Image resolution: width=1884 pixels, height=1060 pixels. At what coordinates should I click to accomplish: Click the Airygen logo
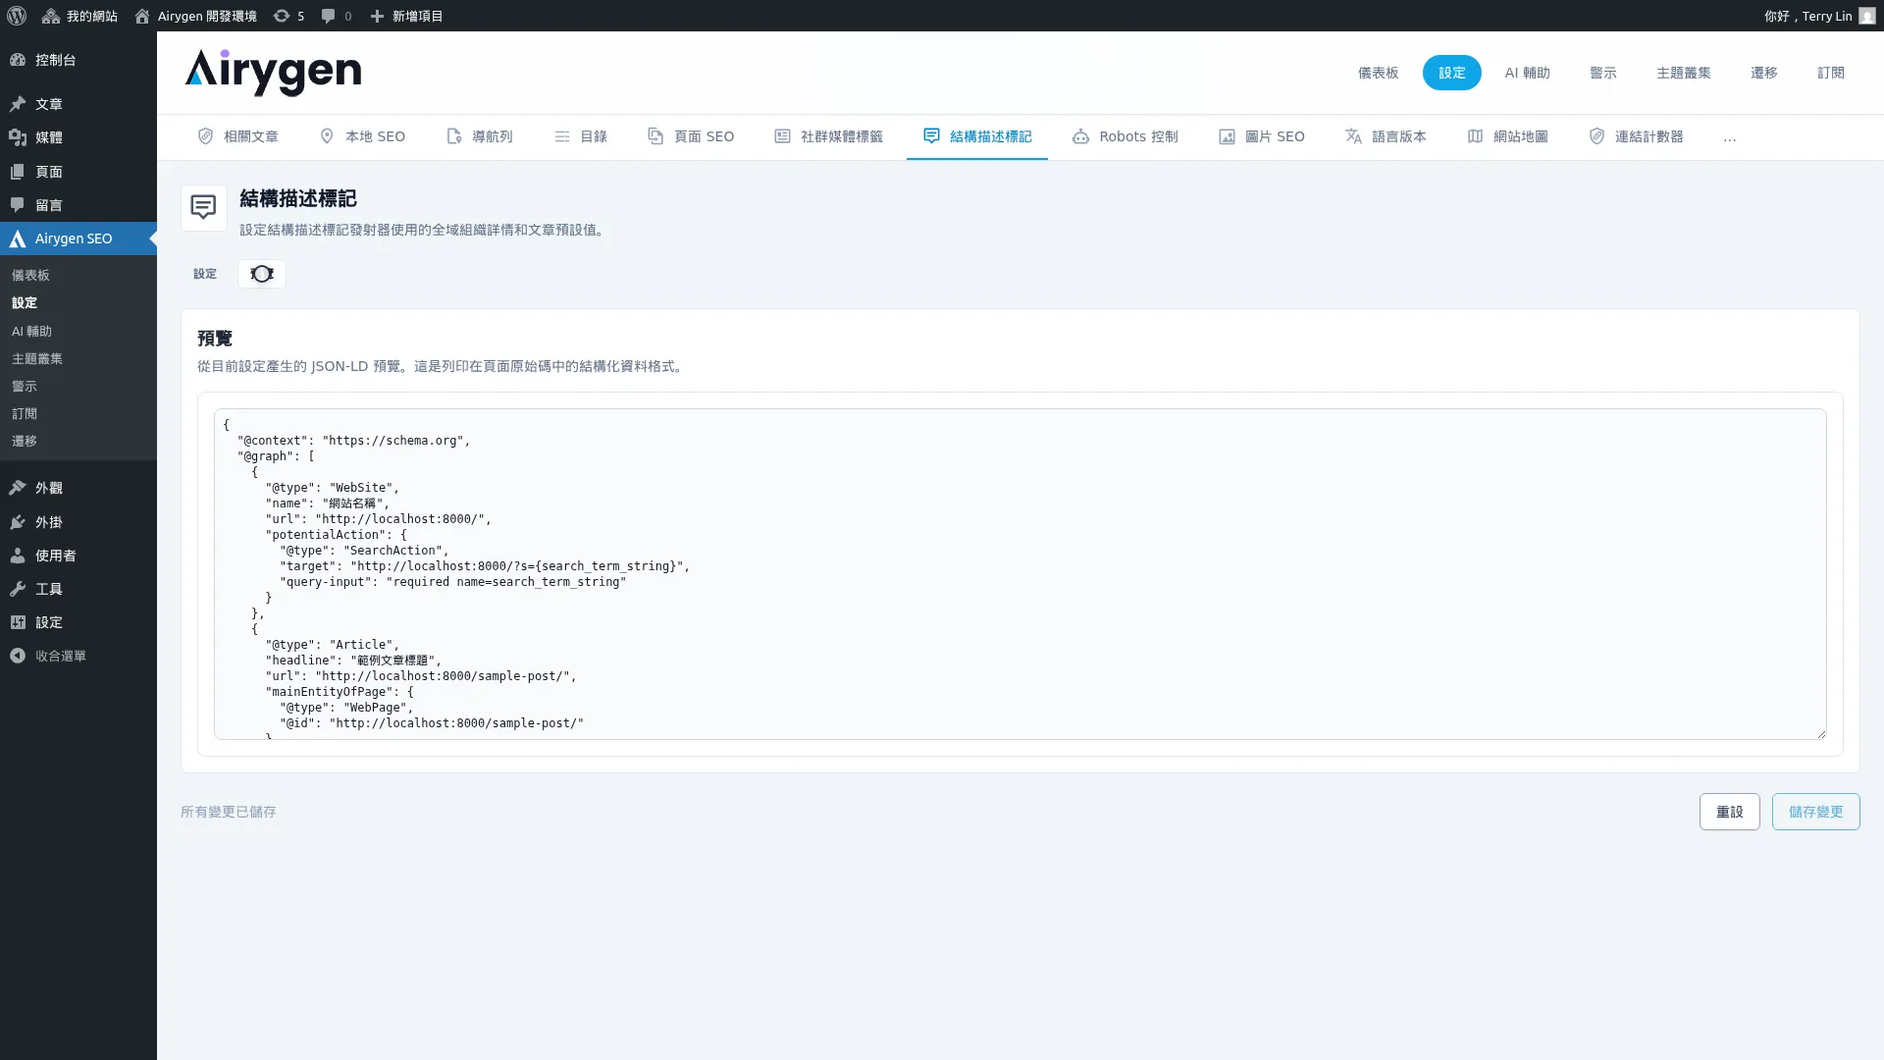click(273, 73)
